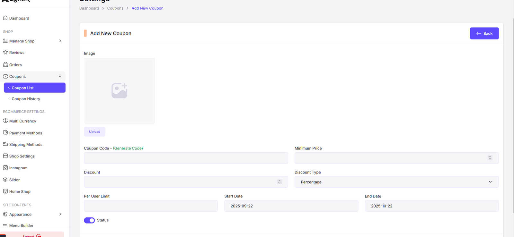The height and width of the screenshot is (237, 514).
Task: Click the add image placeholder icon
Action: click(119, 91)
